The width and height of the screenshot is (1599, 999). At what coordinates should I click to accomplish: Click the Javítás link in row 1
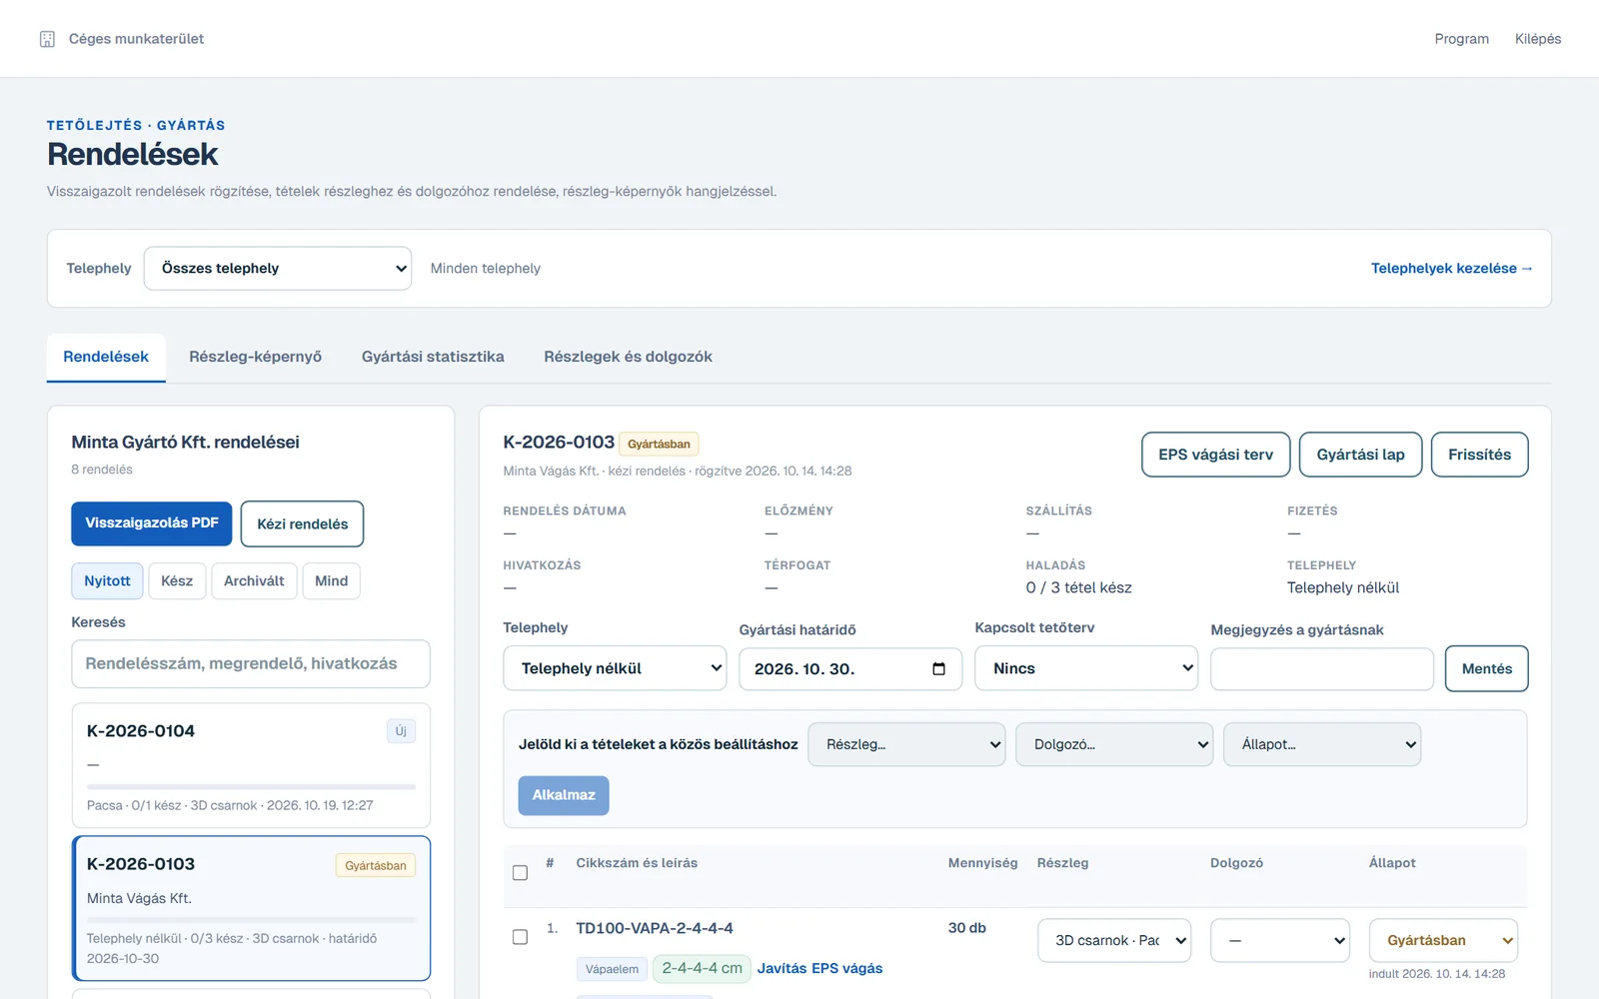coord(782,968)
